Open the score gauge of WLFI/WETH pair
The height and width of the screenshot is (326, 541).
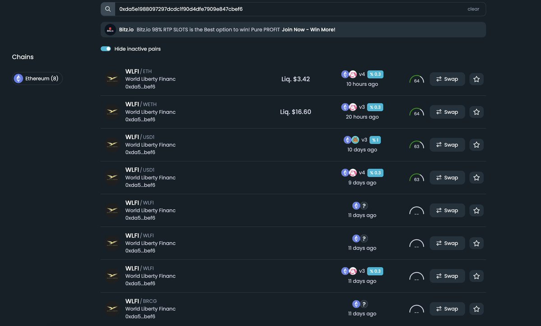416,112
